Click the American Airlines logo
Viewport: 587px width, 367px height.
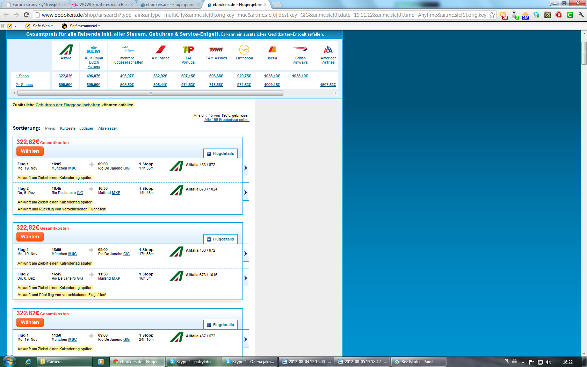[328, 50]
